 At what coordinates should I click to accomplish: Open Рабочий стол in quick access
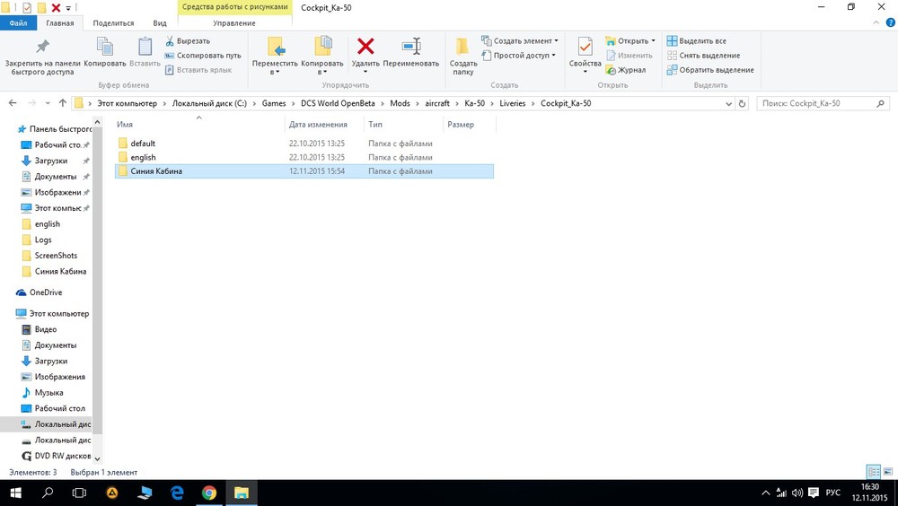(55, 144)
